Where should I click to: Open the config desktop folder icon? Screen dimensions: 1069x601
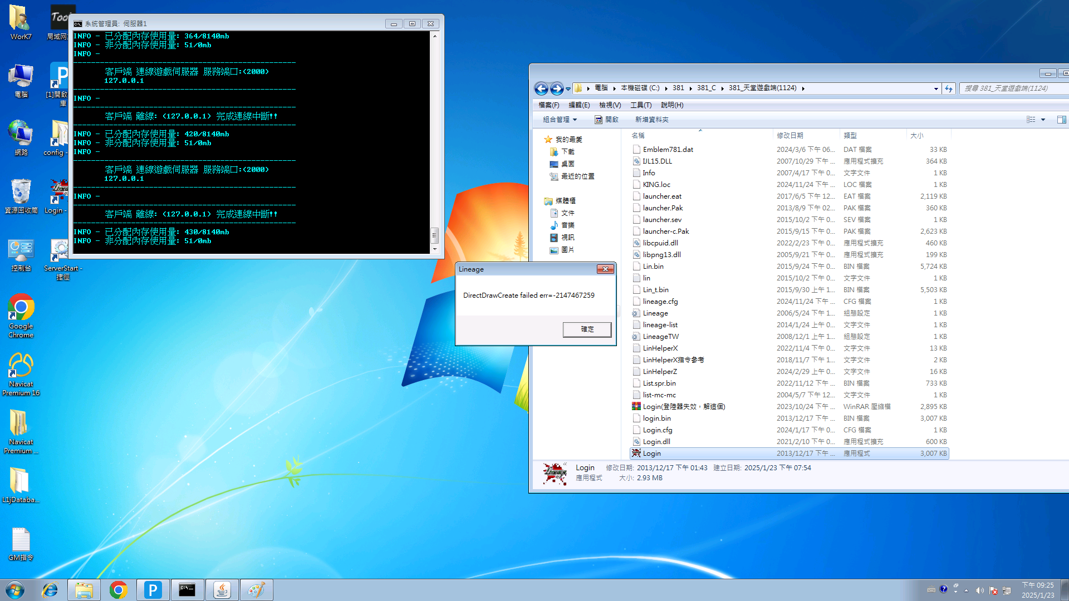click(56, 138)
